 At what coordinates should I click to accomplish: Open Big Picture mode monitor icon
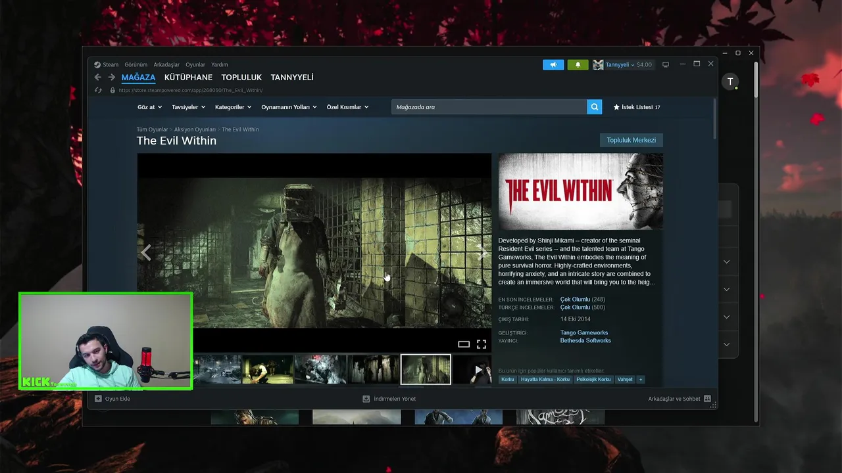point(666,64)
